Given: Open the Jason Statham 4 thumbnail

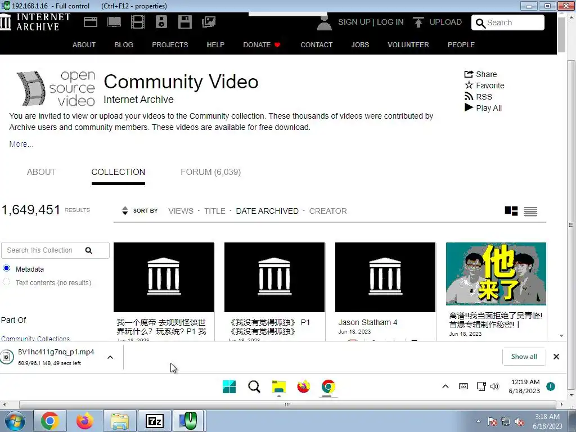Looking at the screenshot, I should tap(385, 277).
